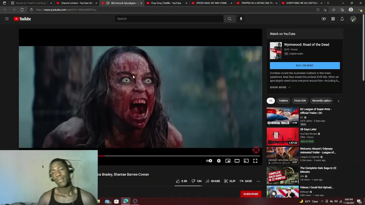Switch to Channel content YouTube Studio tab
This screenshot has width=365, height=205.
pyautogui.click(x=77, y=3)
